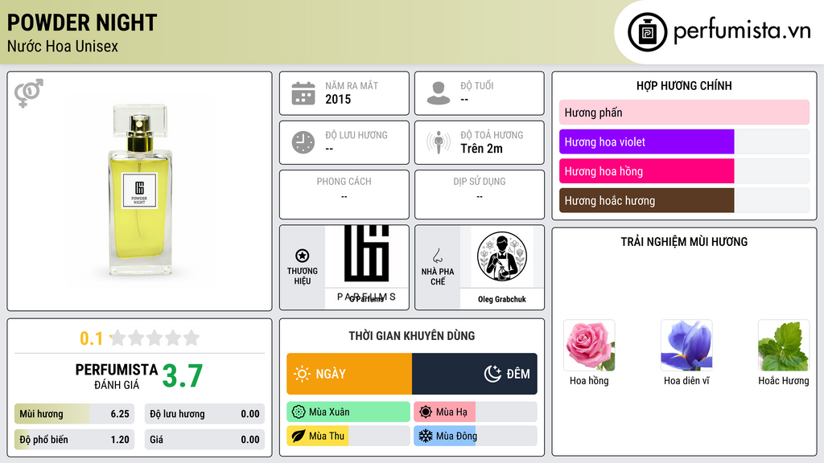This screenshot has height=463, width=824.
Task: Click the unisex gender symbol icon
Action: click(29, 93)
